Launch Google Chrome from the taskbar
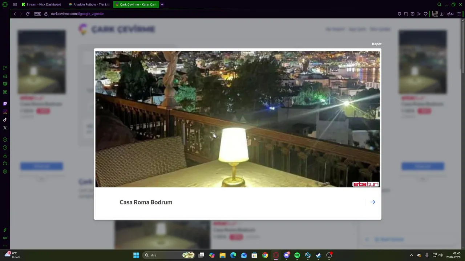465x261 pixels. click(x=265, y=255)
